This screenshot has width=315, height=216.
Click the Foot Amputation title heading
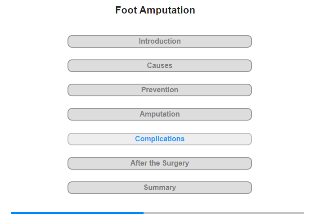click(x=155, y=10)
